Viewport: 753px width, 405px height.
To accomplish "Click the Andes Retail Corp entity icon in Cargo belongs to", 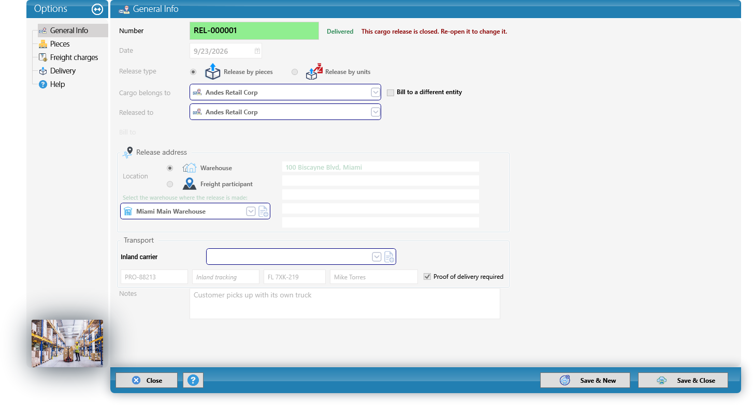I will [x=197, y=93].
